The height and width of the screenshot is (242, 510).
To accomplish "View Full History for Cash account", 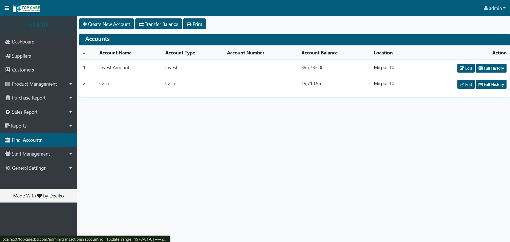I will pos(491,85).
